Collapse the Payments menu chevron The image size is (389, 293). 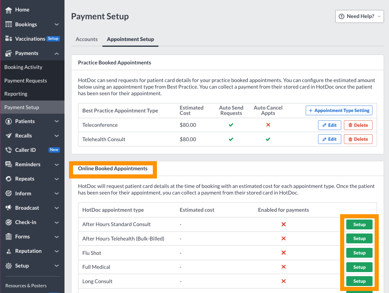(57, 53)
